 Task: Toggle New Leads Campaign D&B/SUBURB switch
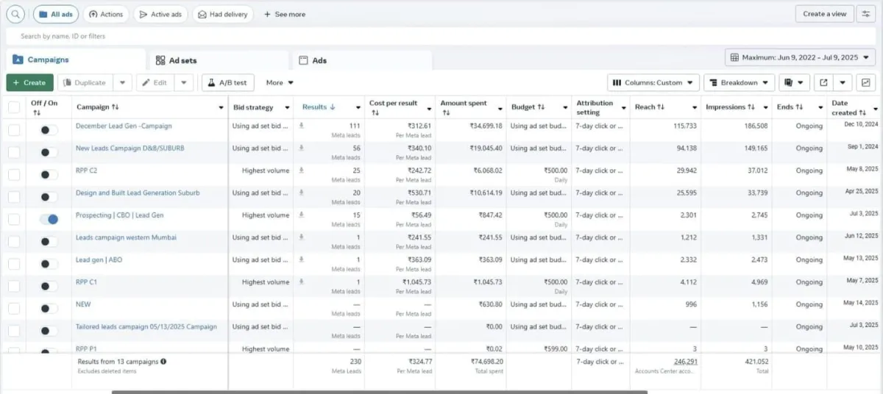[x=49, y=152]
